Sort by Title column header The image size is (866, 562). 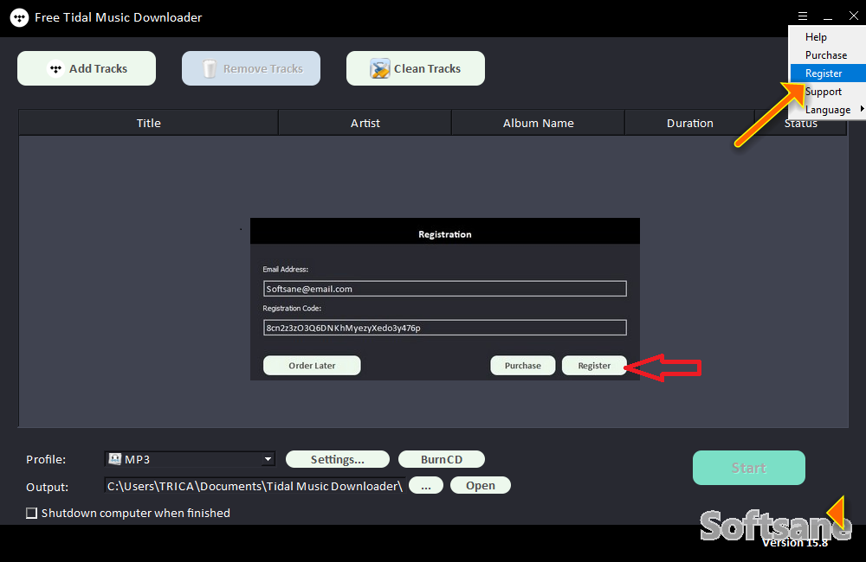coord(149,123)
